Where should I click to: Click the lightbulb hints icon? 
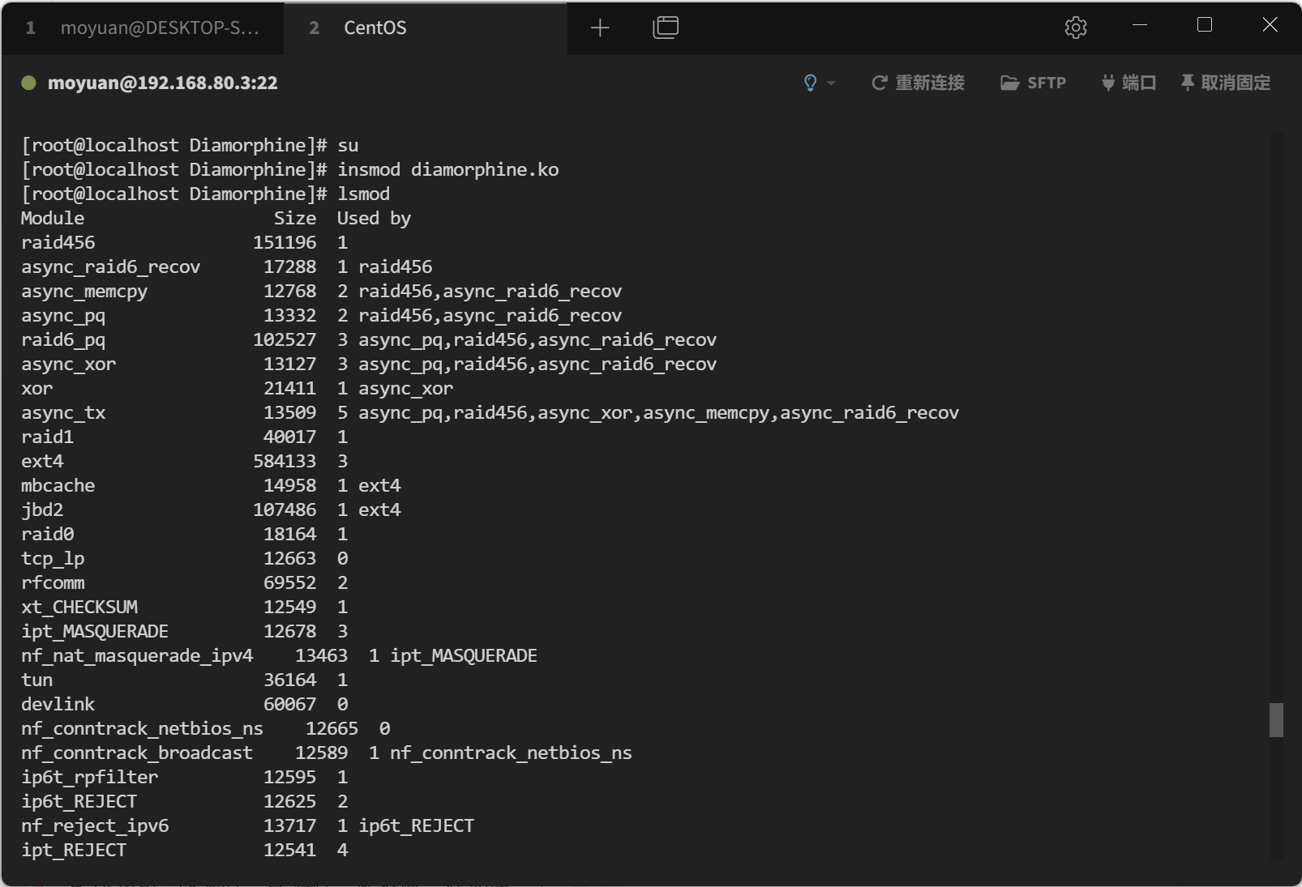(810, 83)
